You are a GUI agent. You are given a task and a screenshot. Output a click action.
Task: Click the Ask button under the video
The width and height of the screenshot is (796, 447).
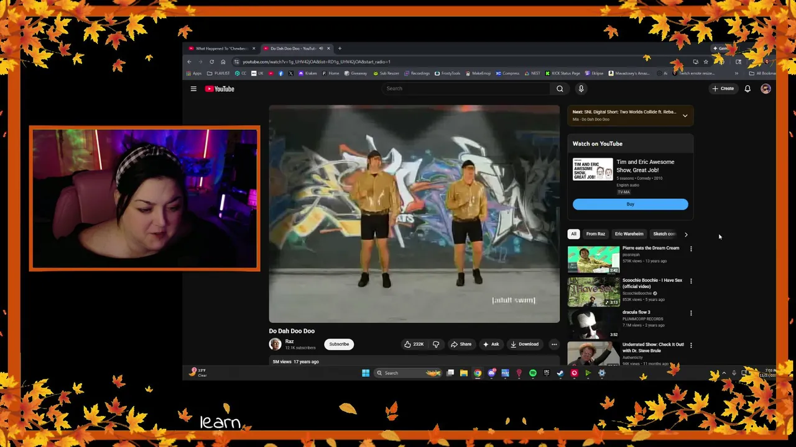tap(491, 344)
